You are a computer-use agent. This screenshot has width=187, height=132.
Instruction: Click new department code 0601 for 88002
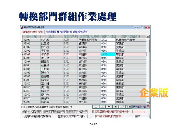108,47
